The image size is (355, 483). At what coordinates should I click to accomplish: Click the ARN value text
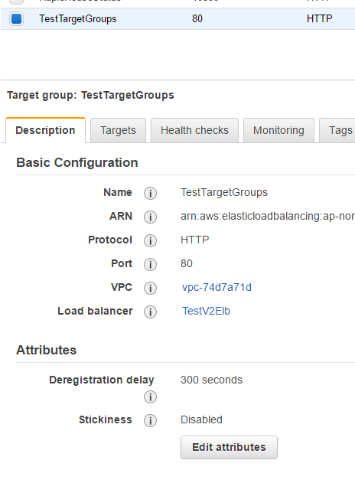[268, 217]
